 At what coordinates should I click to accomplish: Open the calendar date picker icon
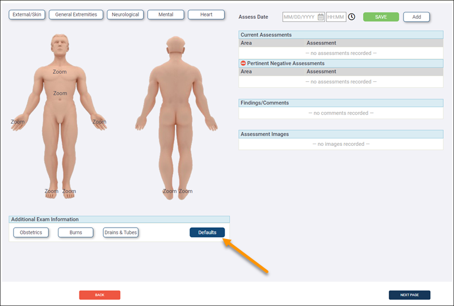[x=321, y=17]
